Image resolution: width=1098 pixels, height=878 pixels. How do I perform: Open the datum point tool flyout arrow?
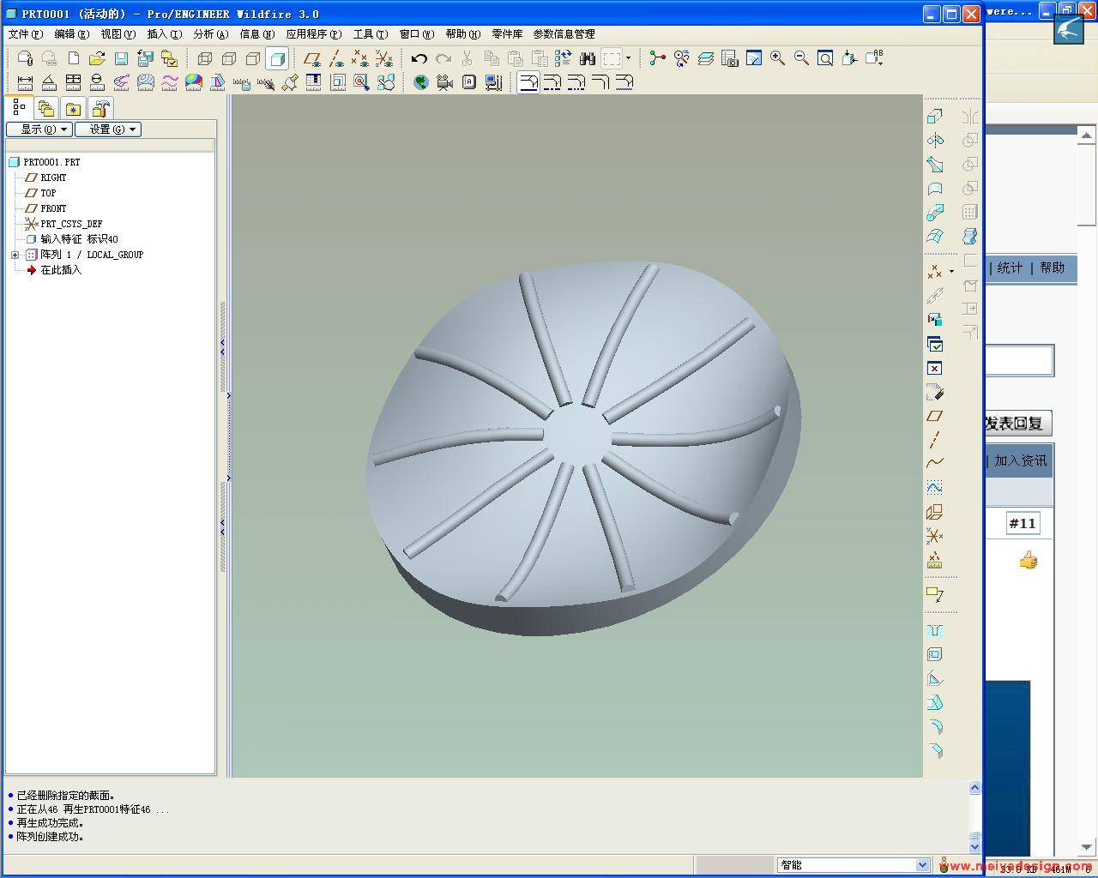click(951, 272)
